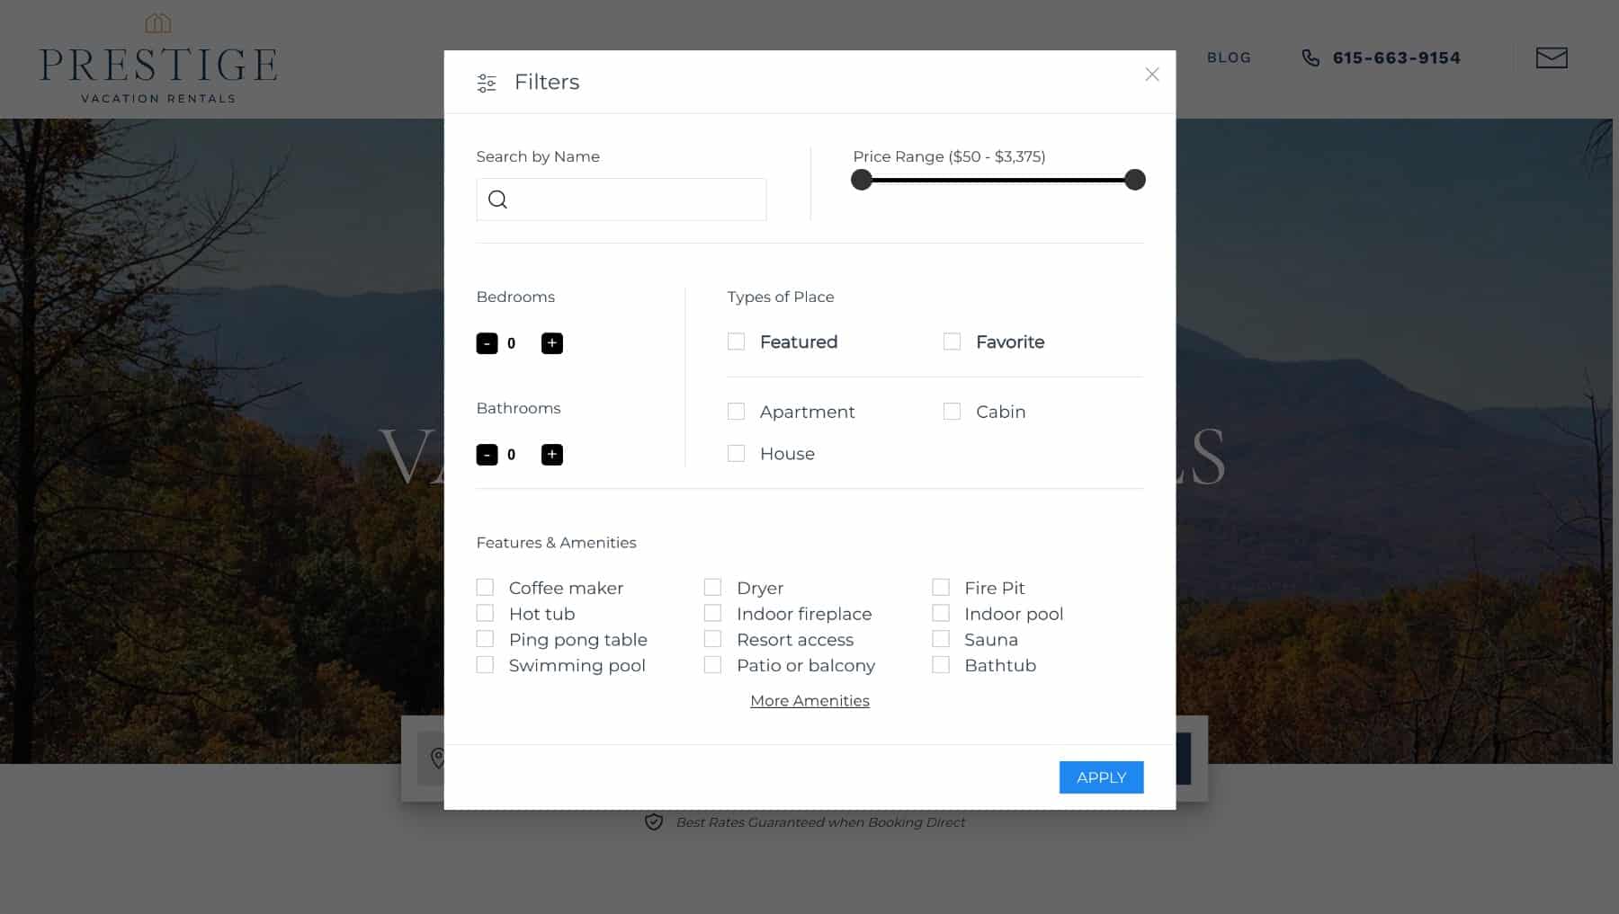The width and height of the screenshot is (1619, 914).
Task: Increase Bathrooms count with plus button
Action: click(x=552, y=455)
